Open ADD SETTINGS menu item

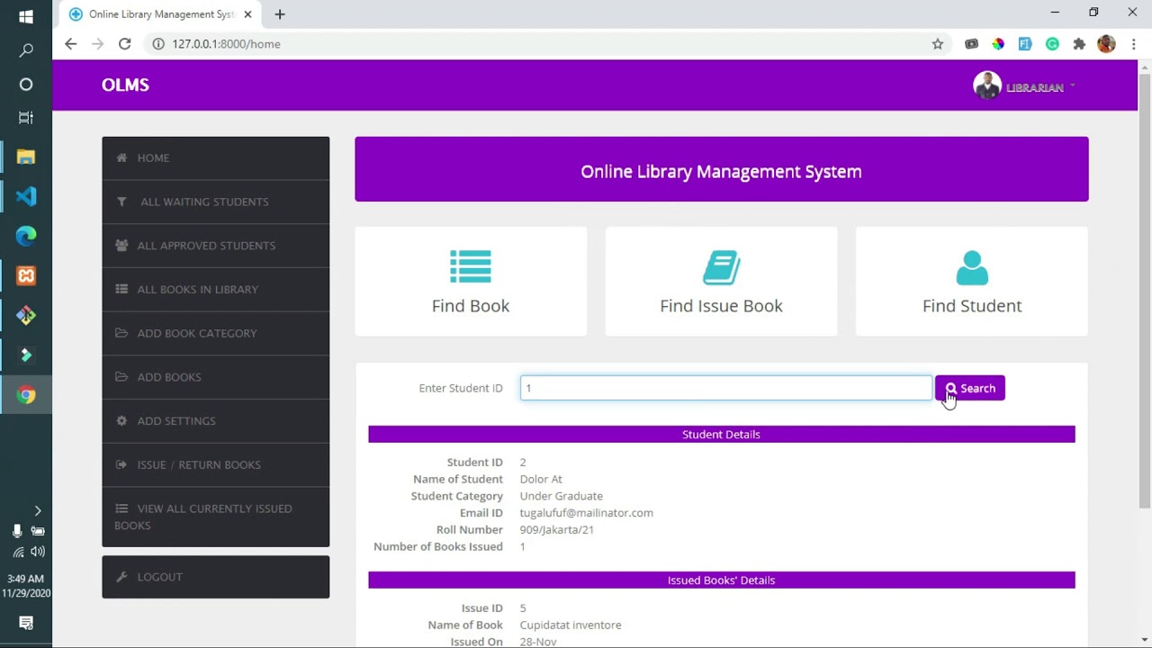215,421
